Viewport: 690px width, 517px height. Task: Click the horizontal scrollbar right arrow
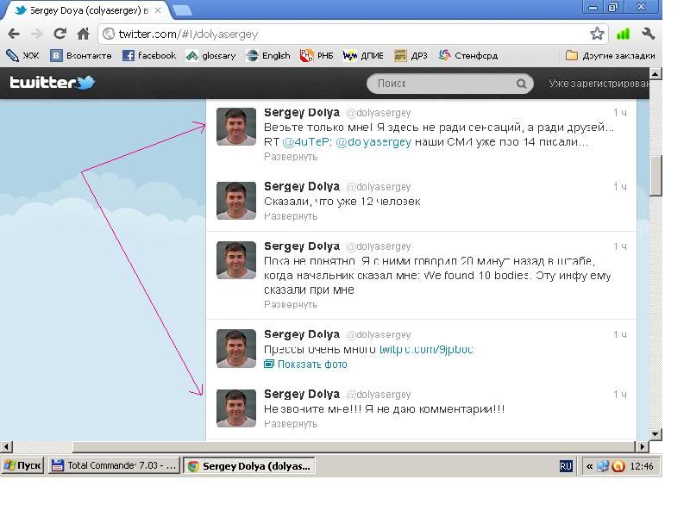tap(643, 446)
